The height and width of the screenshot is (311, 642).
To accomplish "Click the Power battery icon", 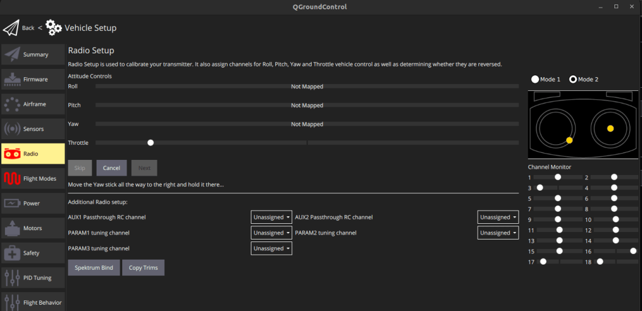I will click(x=12, y=203).
